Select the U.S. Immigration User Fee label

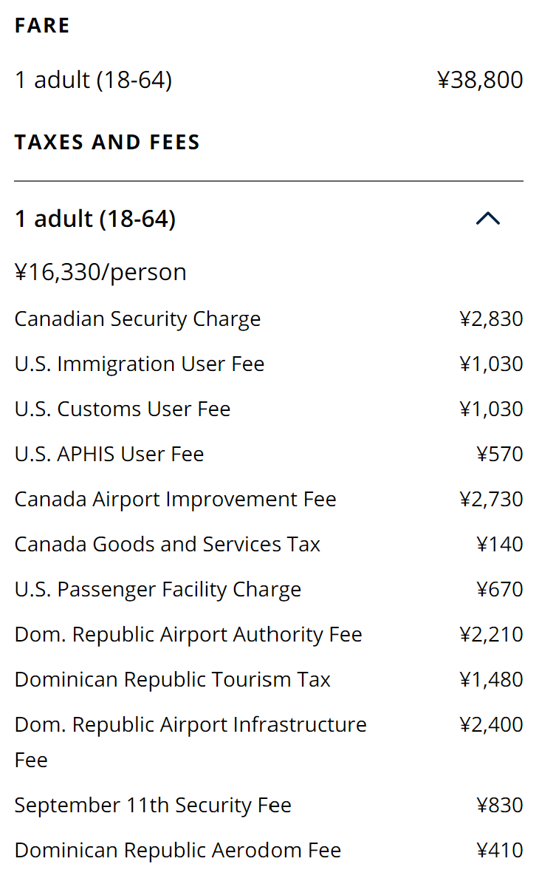tap(139, 364)
